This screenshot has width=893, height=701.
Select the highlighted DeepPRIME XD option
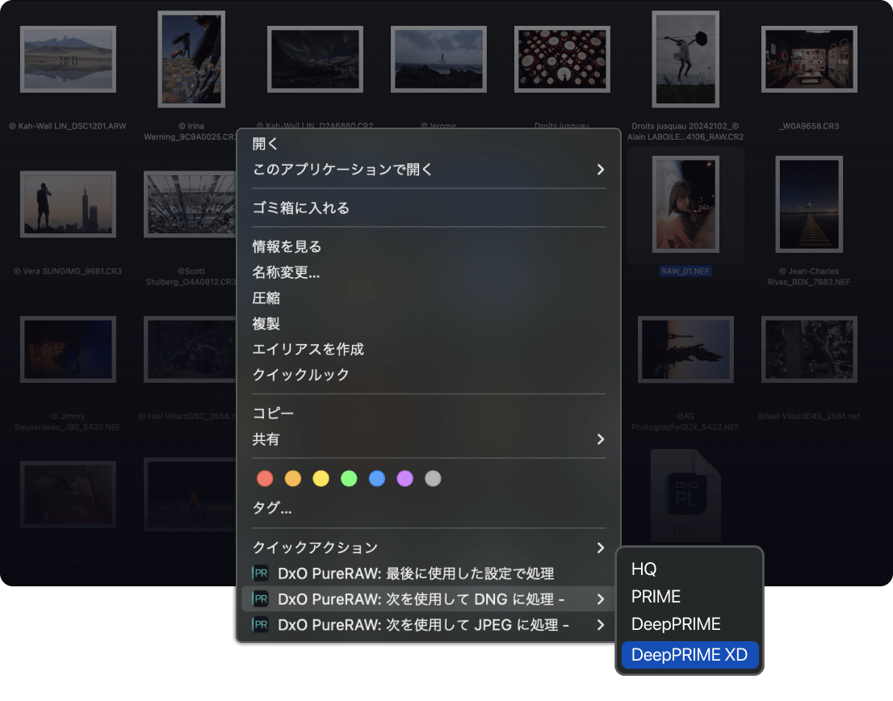point(690,655)
